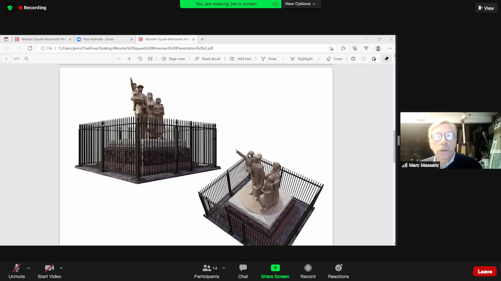Expand audio options arrow beside Unmute

[28, 268]
